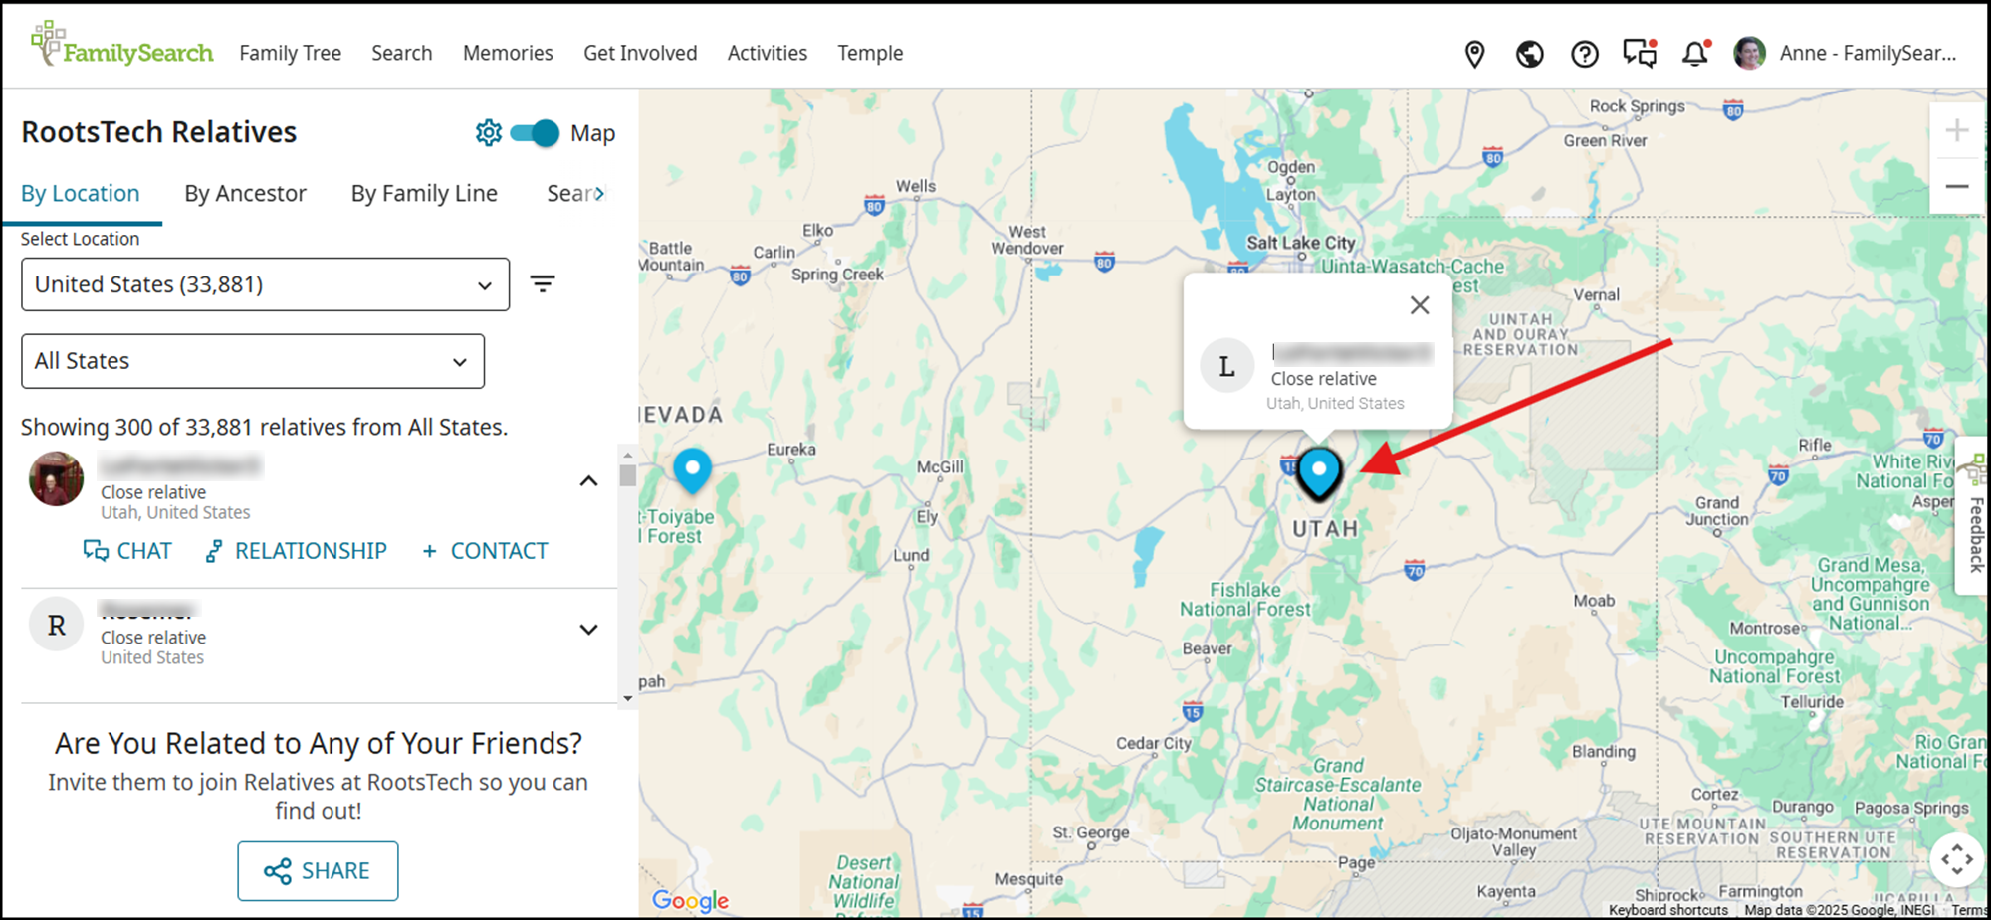1991x920 pixels.
Task: Open map Keyboard shortcuts
Action: tap(1668, 910)
